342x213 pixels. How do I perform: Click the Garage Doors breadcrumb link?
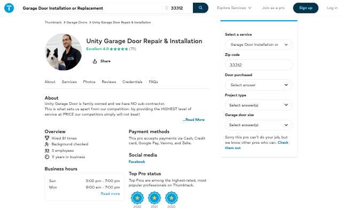[x=77, y=22]
